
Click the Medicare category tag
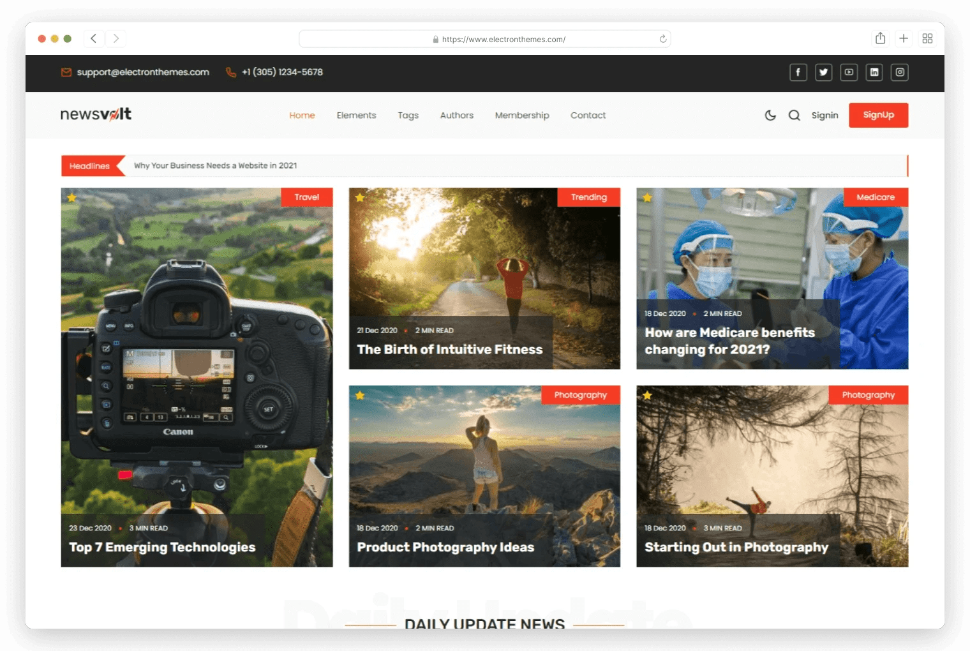(876, 197)
